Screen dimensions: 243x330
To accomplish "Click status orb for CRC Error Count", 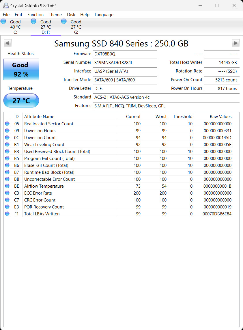I will (7, 200).
